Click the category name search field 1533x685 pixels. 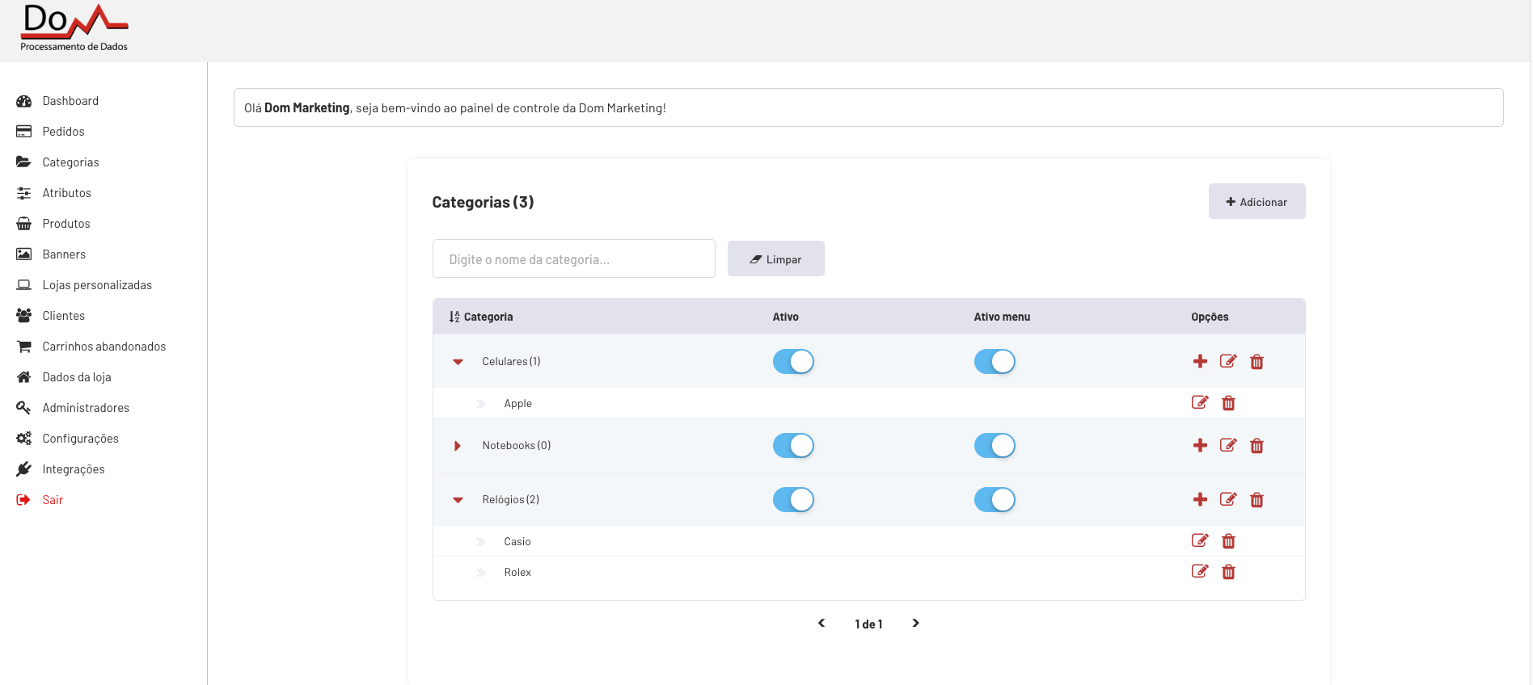(573, 259)
